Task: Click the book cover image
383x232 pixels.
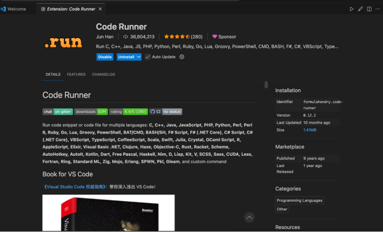Action: [x=108, y=213]
